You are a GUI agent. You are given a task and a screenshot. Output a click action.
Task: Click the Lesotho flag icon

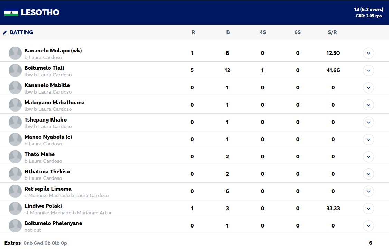[11, 13]
